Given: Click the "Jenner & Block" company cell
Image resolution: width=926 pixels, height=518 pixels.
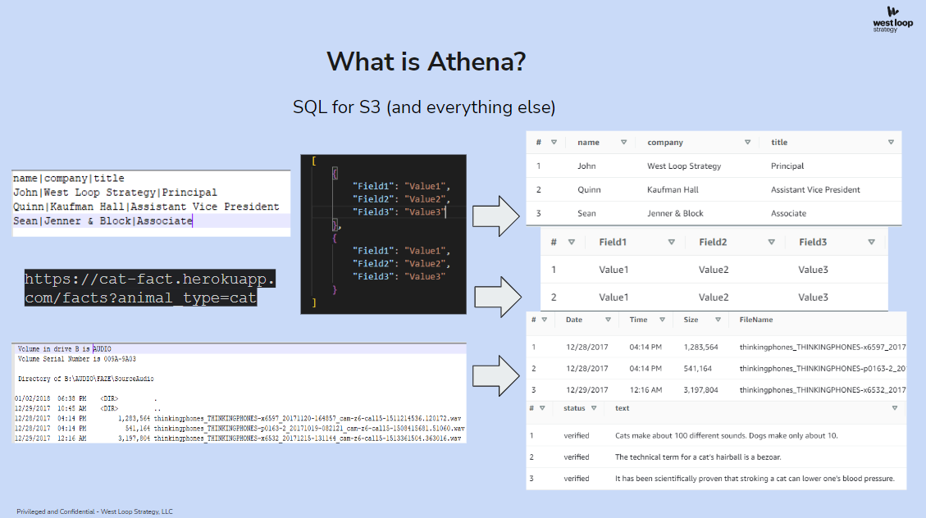Looking at the screenshot, I should 675,213.
